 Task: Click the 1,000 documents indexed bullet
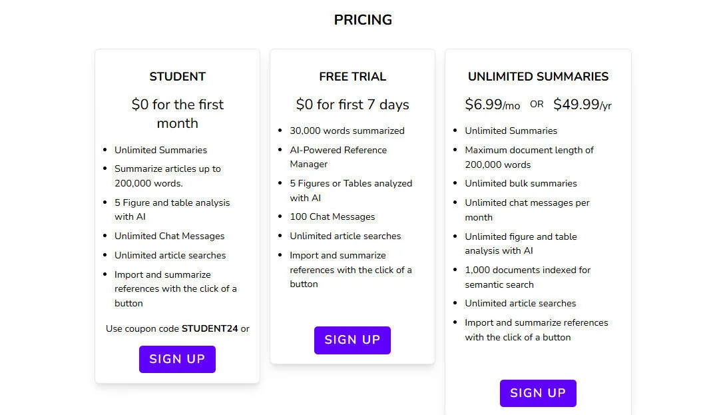(527, 276)
